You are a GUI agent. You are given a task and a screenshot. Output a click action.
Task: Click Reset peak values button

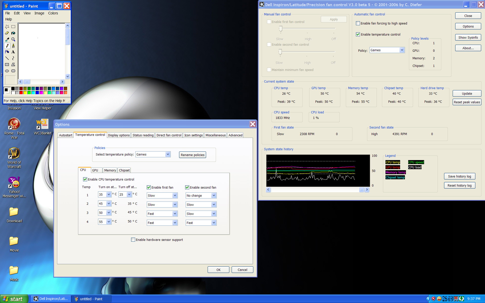pyautogui.click(x=467, y=102)
